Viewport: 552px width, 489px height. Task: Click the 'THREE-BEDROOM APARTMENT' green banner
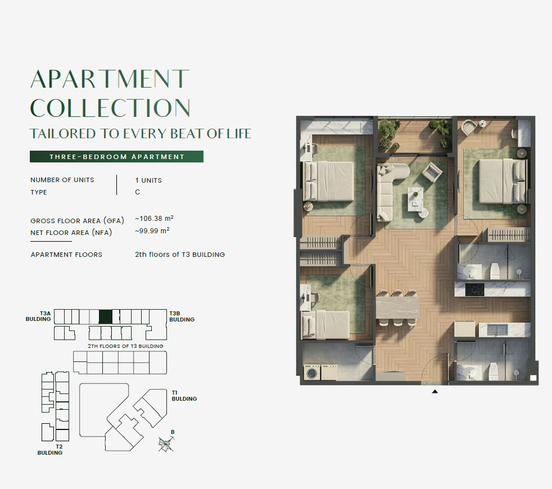pyautogui.click(x=116, y=157)
